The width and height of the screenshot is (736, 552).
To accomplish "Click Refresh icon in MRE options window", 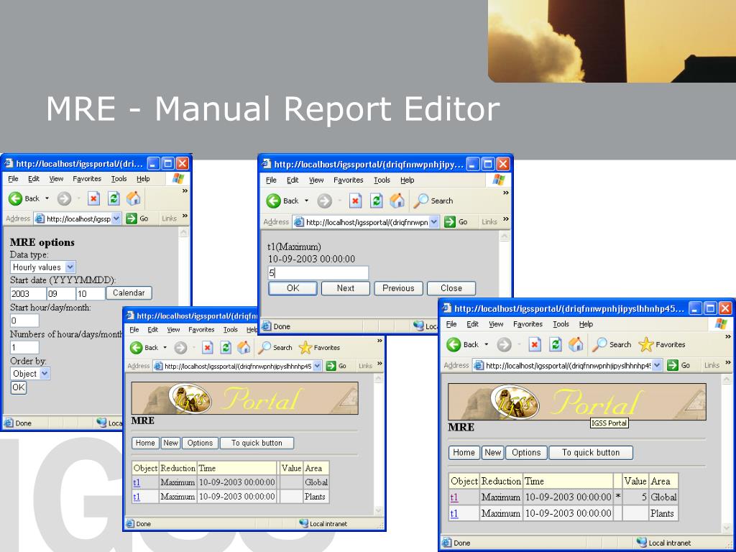I will 114,198.
